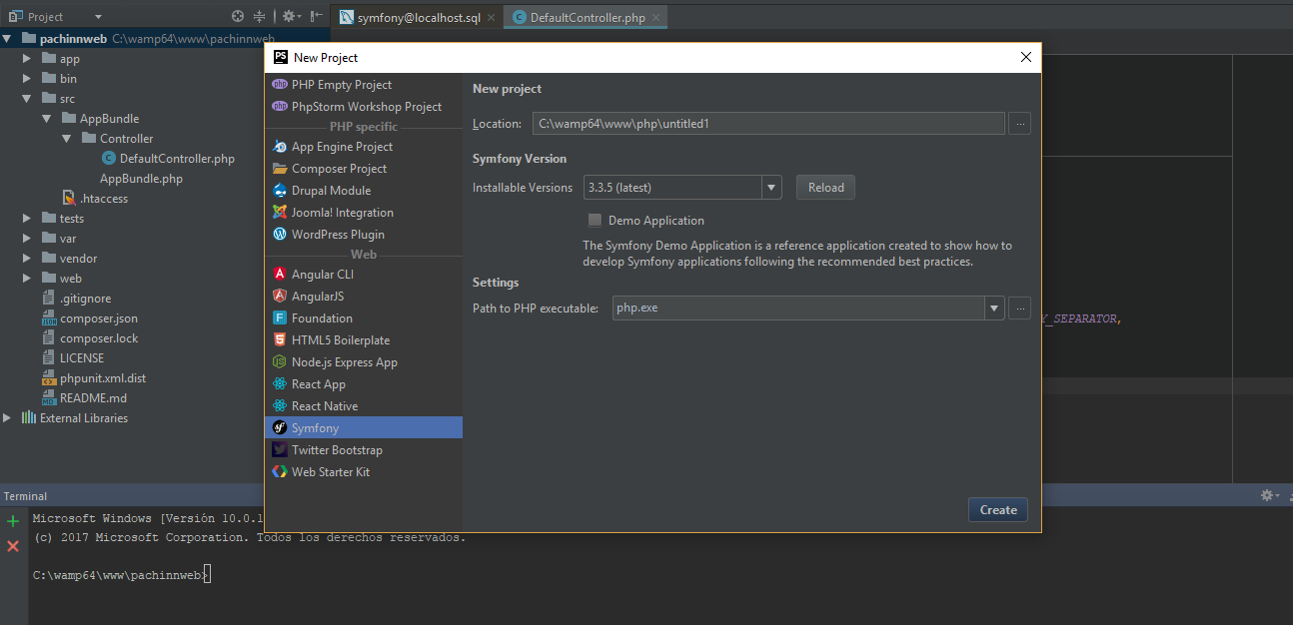Click Terminal panel title
Viewport: 1293px width, 625px height.
click(x=25, y=496)
